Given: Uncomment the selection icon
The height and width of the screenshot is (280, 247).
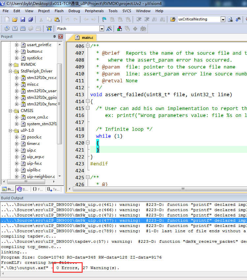Looking at the screenshot, I should (162, 19).
